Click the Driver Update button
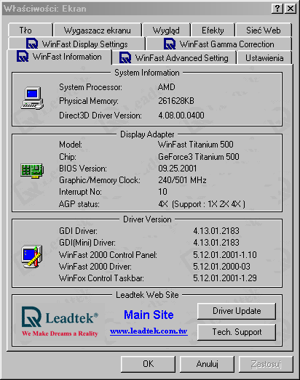 pos(237,311)
